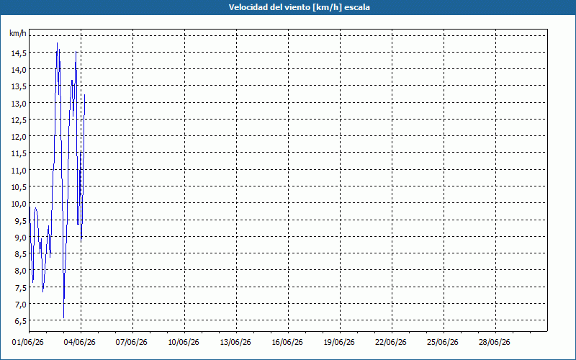Click the 9,0 y-axis value

20,238
